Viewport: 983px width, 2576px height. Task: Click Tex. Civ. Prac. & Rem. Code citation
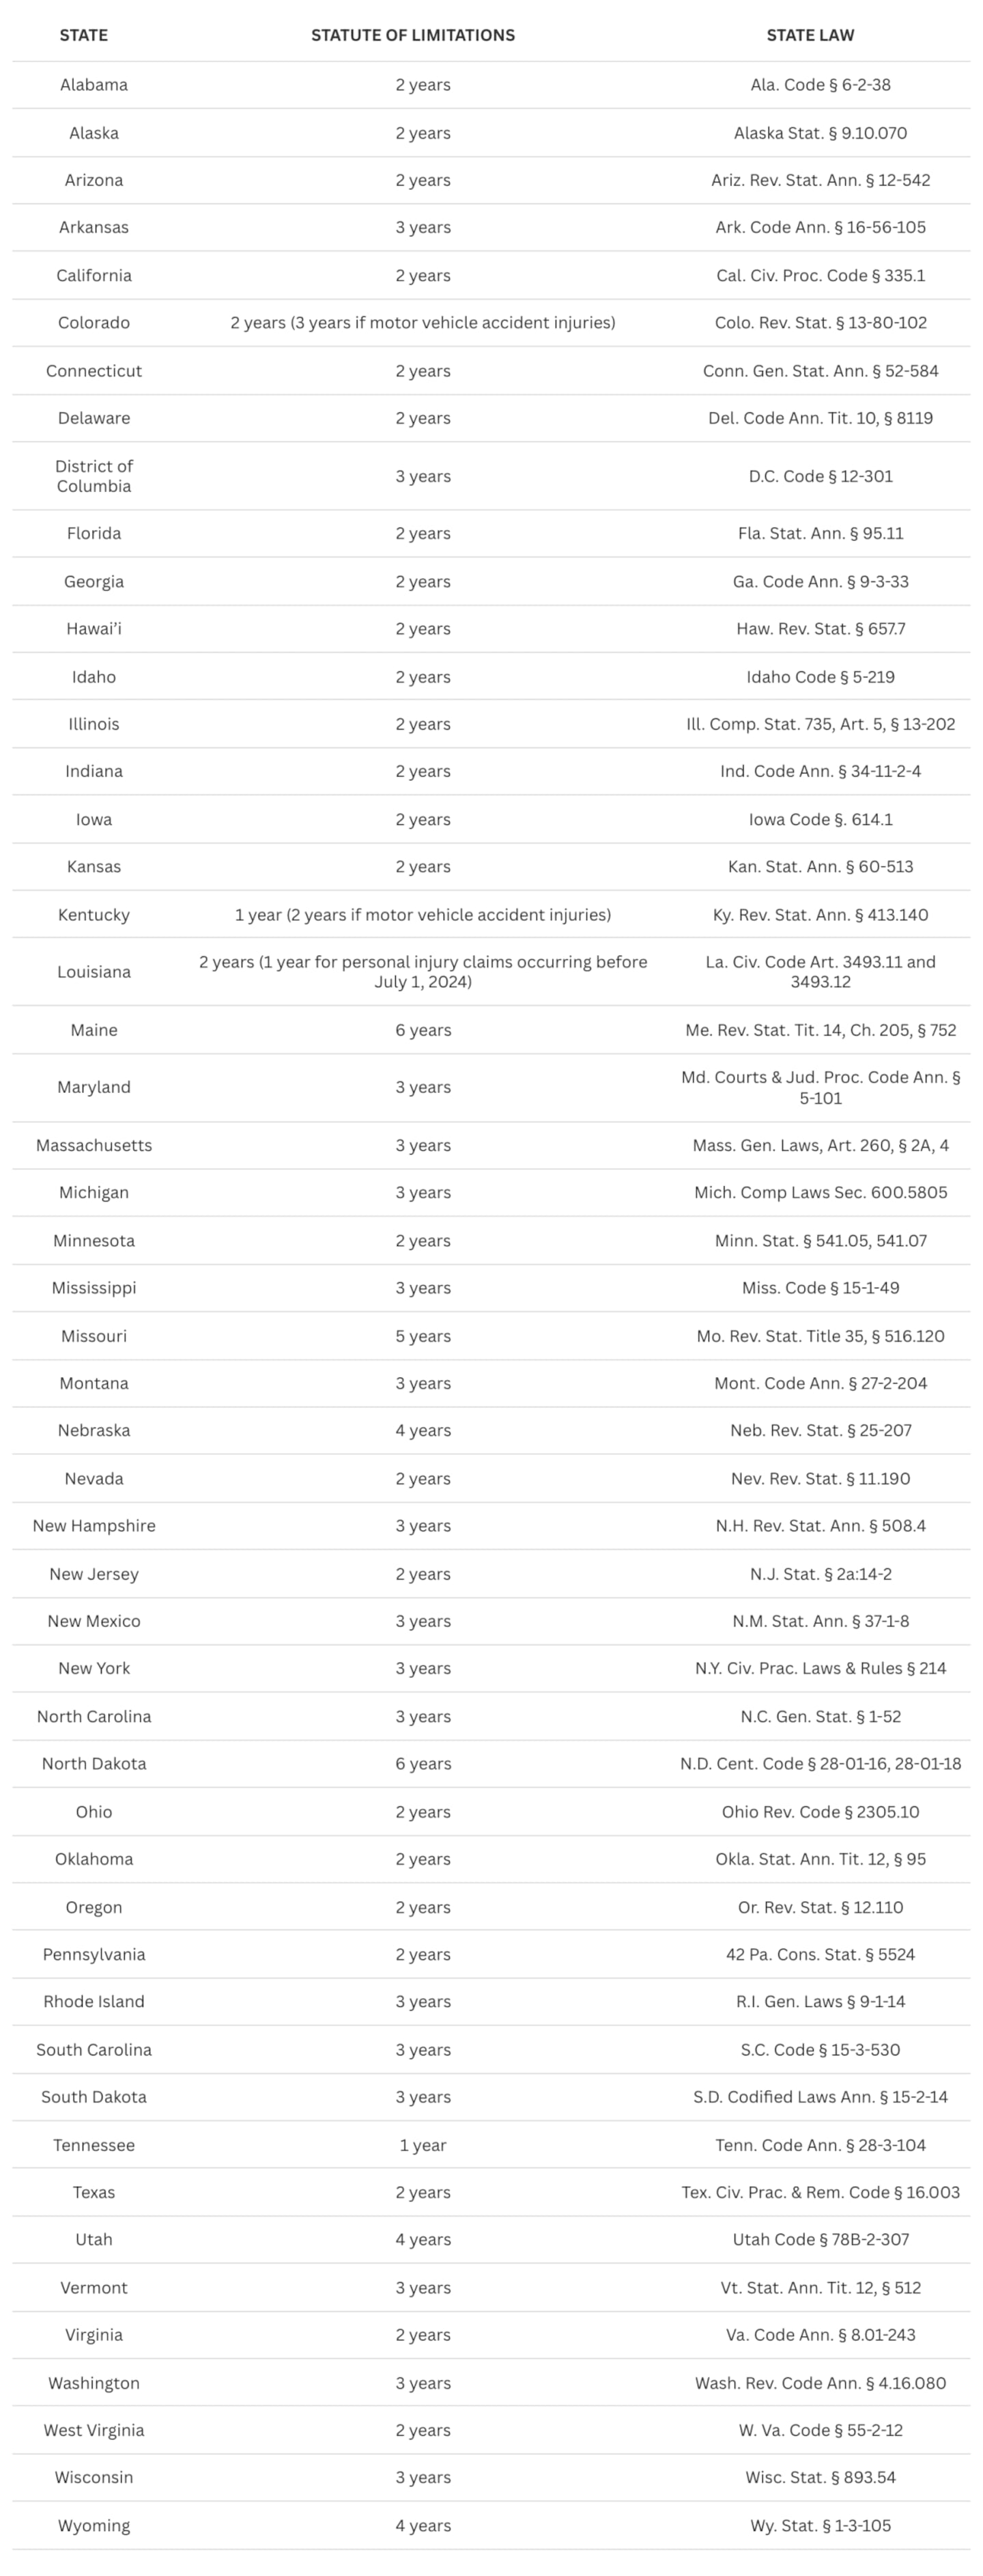coord(820,2192)
